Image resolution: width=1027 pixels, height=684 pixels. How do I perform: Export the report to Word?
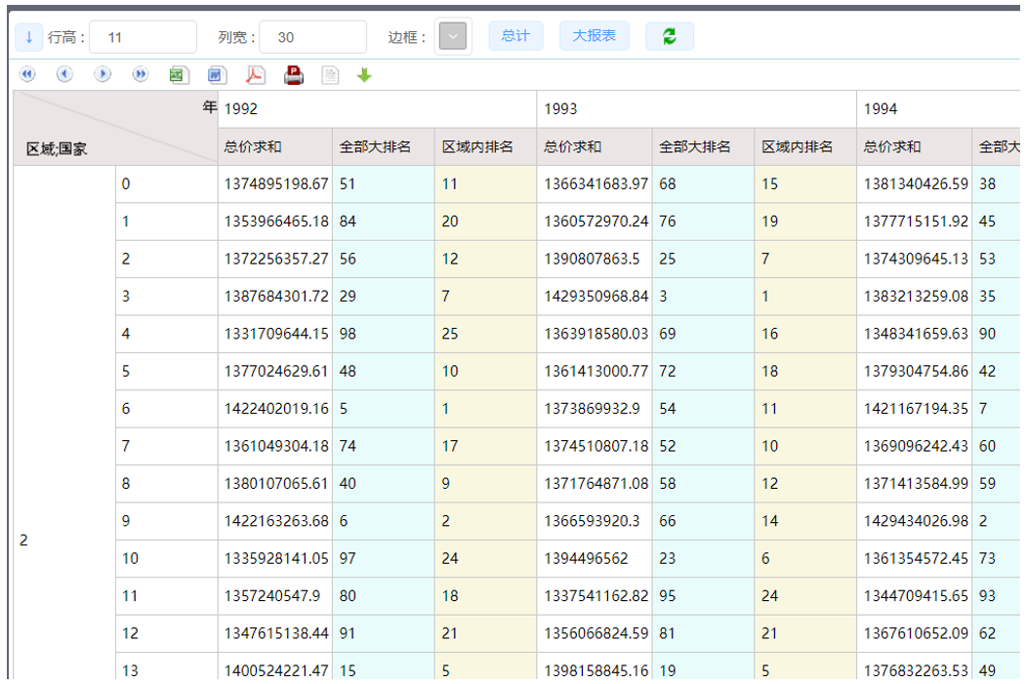click(217, 75)
